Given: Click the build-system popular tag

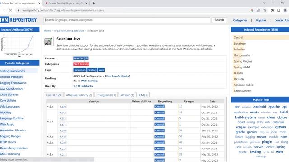Looking at the screenshot, I should point(245,117).
